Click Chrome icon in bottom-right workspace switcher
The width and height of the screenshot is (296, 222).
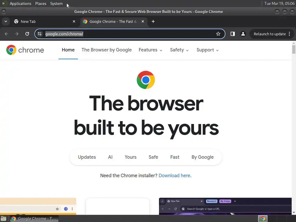(x=262, y=219)
